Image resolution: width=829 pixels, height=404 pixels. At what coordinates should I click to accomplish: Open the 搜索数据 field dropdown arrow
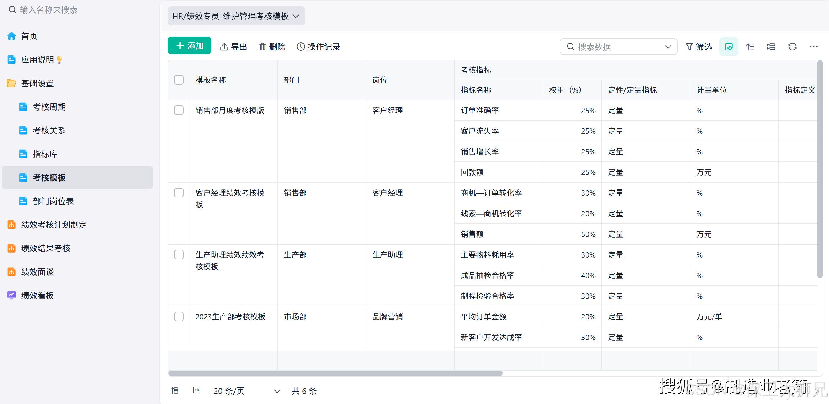pos(668,47)
